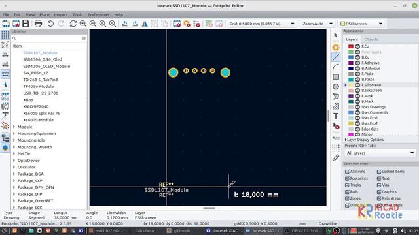This screenshot has width=419, height=235.
Task: Select the Draw rectangle tool
Action: point(336,77)
